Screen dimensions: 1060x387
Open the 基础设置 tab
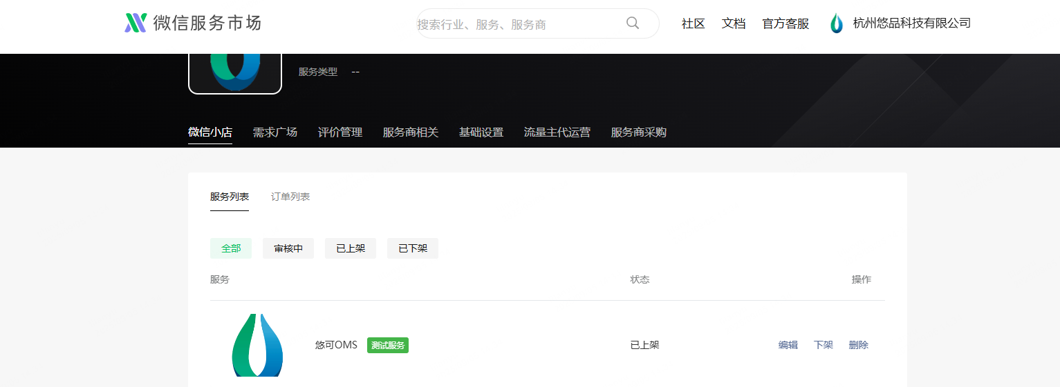point(481,132)
